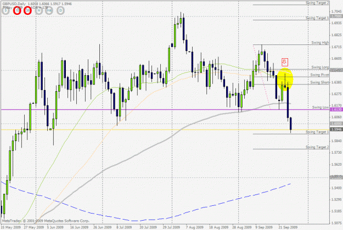Click the gray 1.7000 price level tag
Screen dimensions: 343x230
coord(336,16)
